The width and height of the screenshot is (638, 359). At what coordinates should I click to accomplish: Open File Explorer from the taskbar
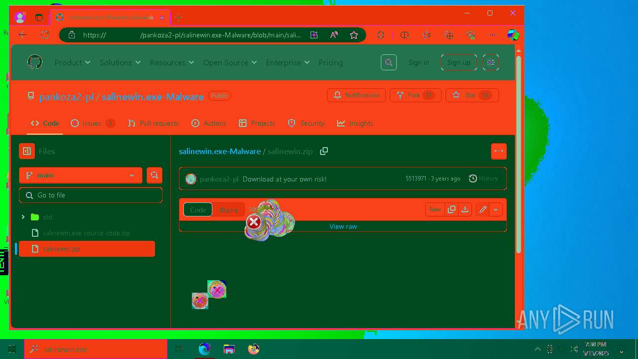[x=229, y=349]
